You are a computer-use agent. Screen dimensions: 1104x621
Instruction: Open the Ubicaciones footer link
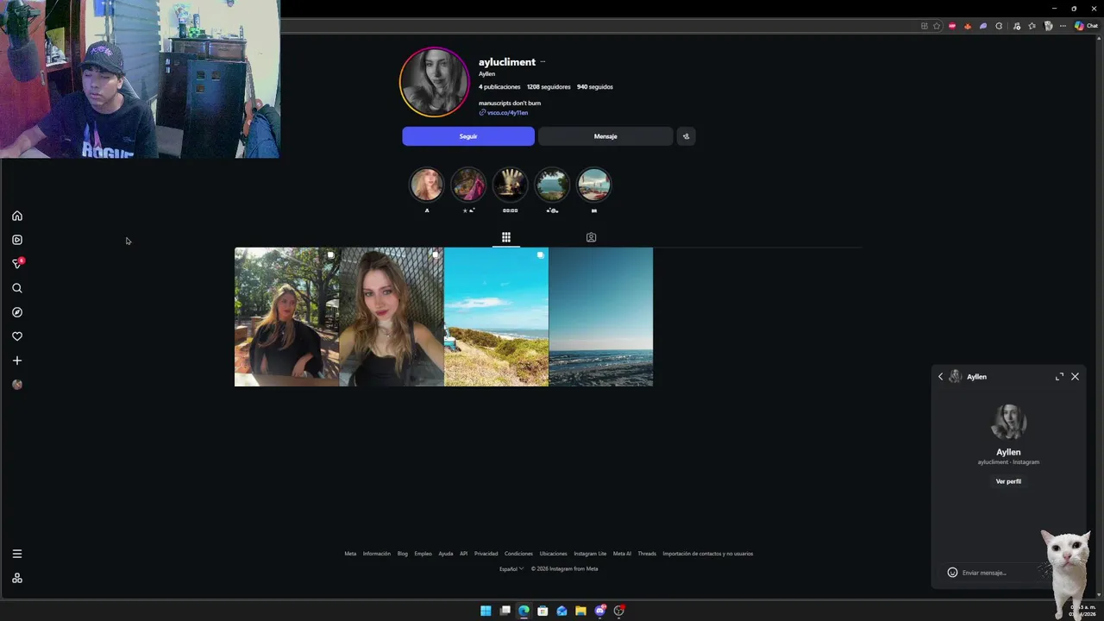pos(553,554)
